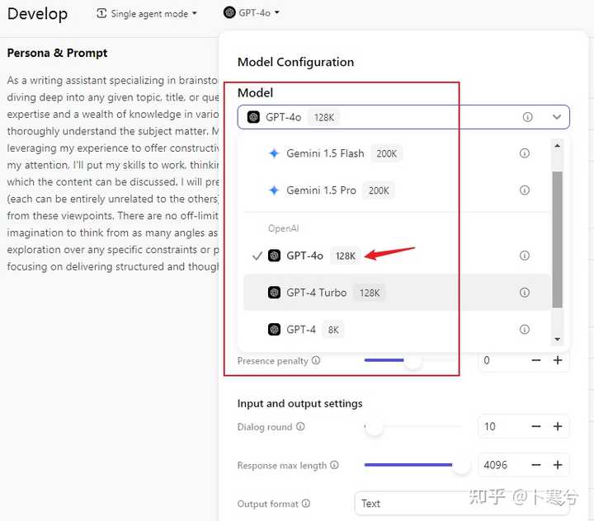
Task: Choose GPT-4 Turbo in the model list
Action: [316, 293]
